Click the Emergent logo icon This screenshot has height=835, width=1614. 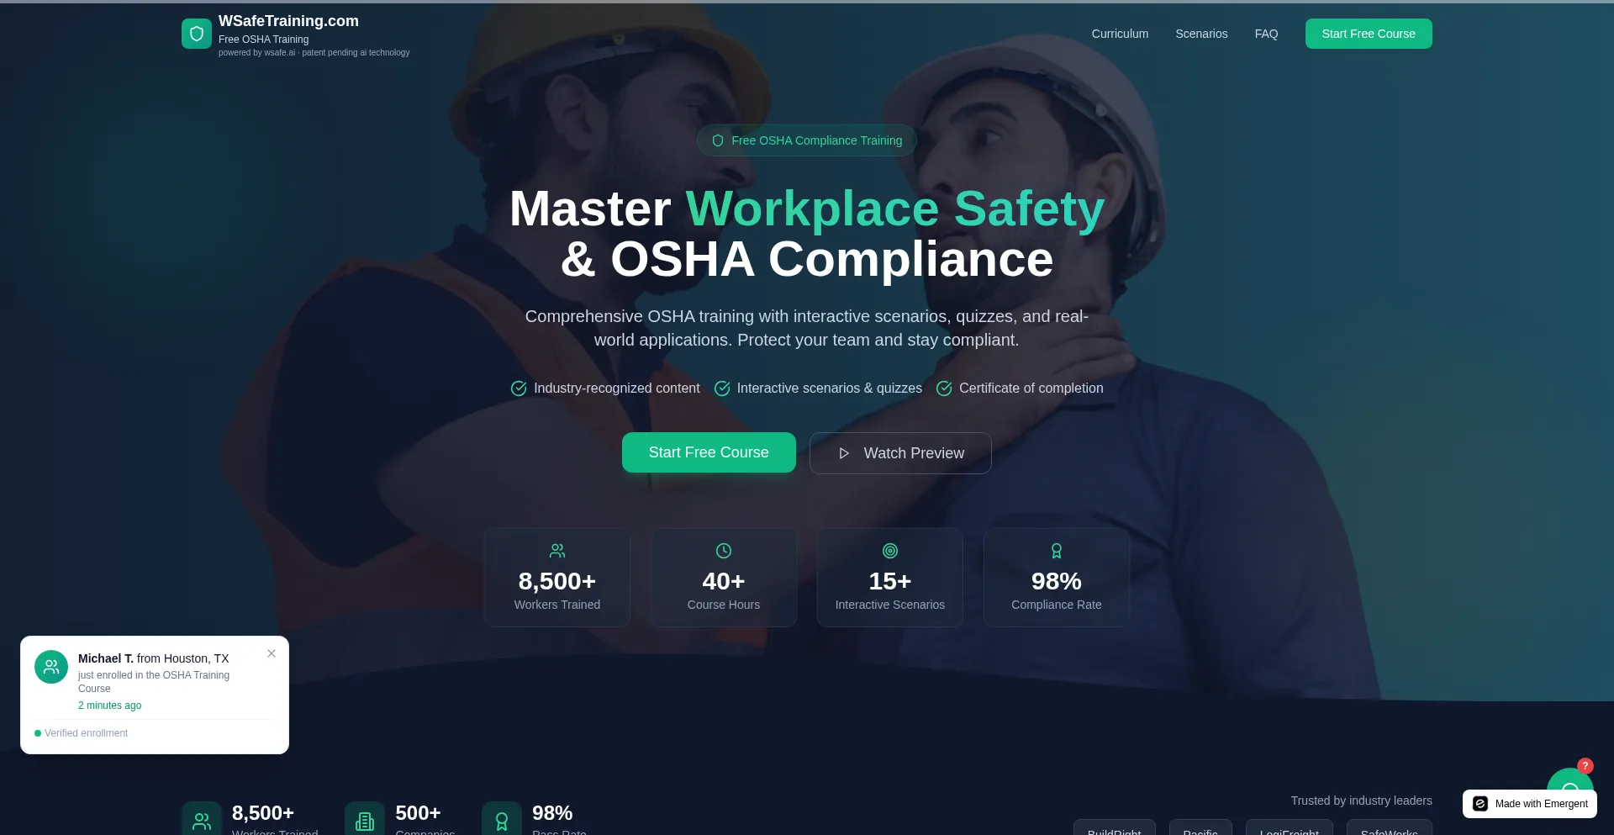pyautogui.click(x=1480, y=804)
